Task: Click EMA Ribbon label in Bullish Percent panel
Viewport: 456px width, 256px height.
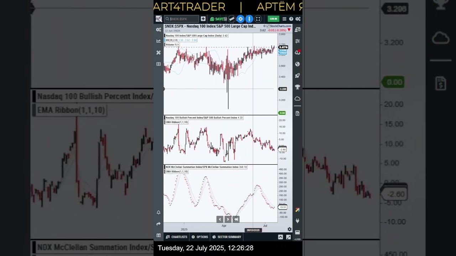Action: pyautogui.click(x=176, y=122)
